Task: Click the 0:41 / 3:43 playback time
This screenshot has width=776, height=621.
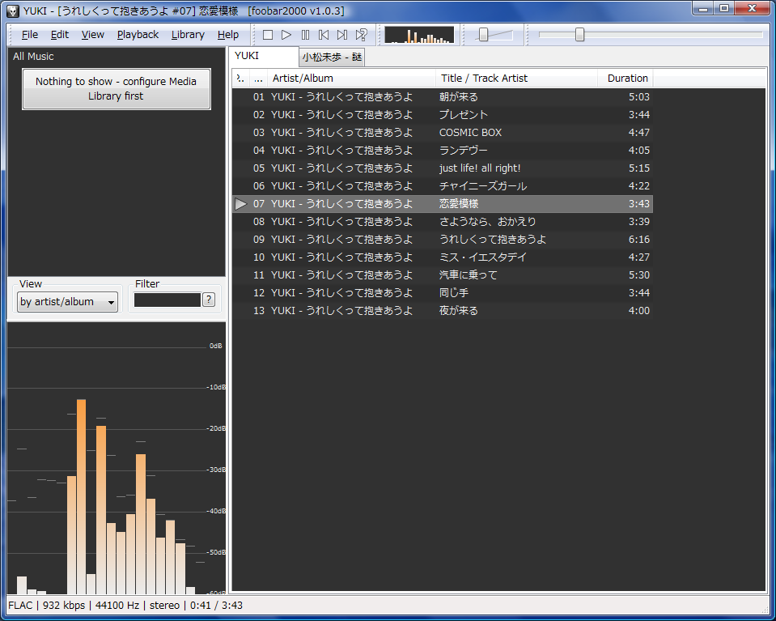Action: click(216, 605)
